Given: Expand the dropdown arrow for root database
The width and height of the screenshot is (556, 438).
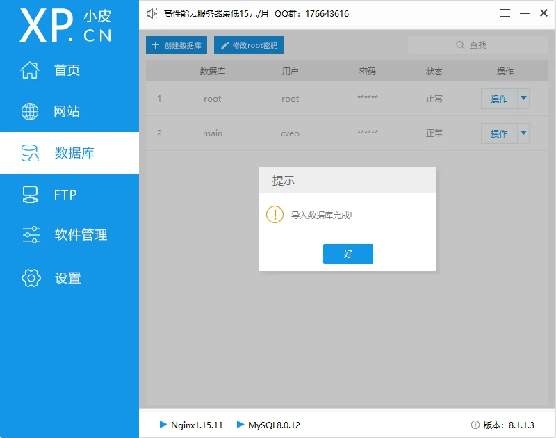Looking at the screenshot, I should 523,99.
